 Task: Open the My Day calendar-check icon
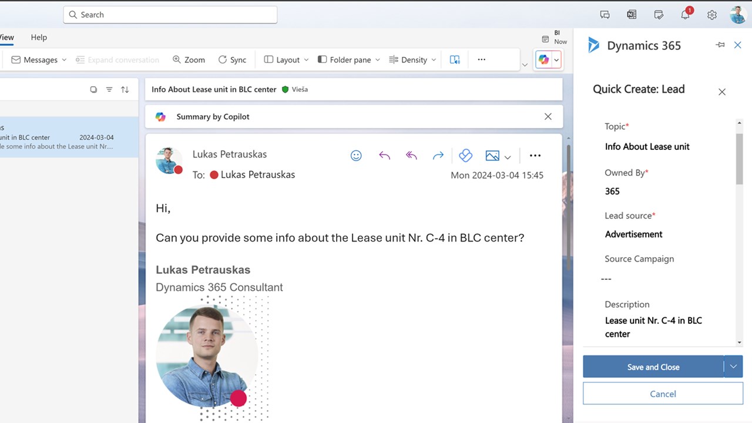[x=659, y=15]
